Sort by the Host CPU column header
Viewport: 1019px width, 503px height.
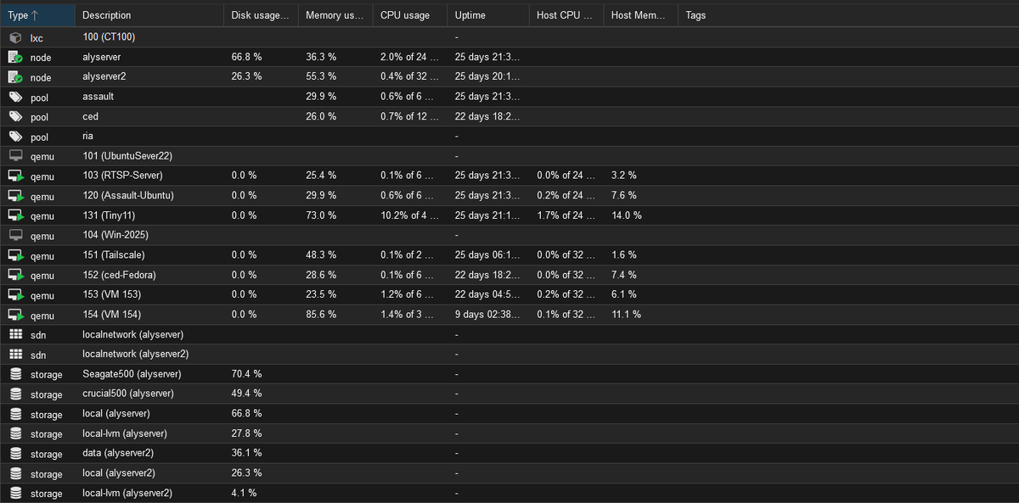click(566, 15)
